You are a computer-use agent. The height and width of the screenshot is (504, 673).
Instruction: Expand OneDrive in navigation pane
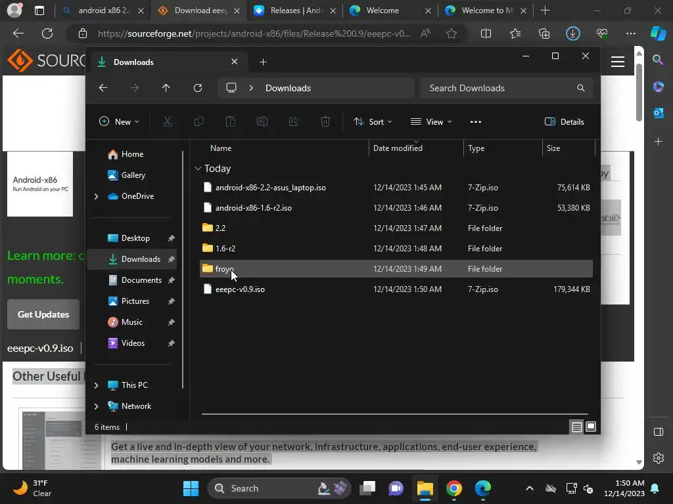point(96,196)
